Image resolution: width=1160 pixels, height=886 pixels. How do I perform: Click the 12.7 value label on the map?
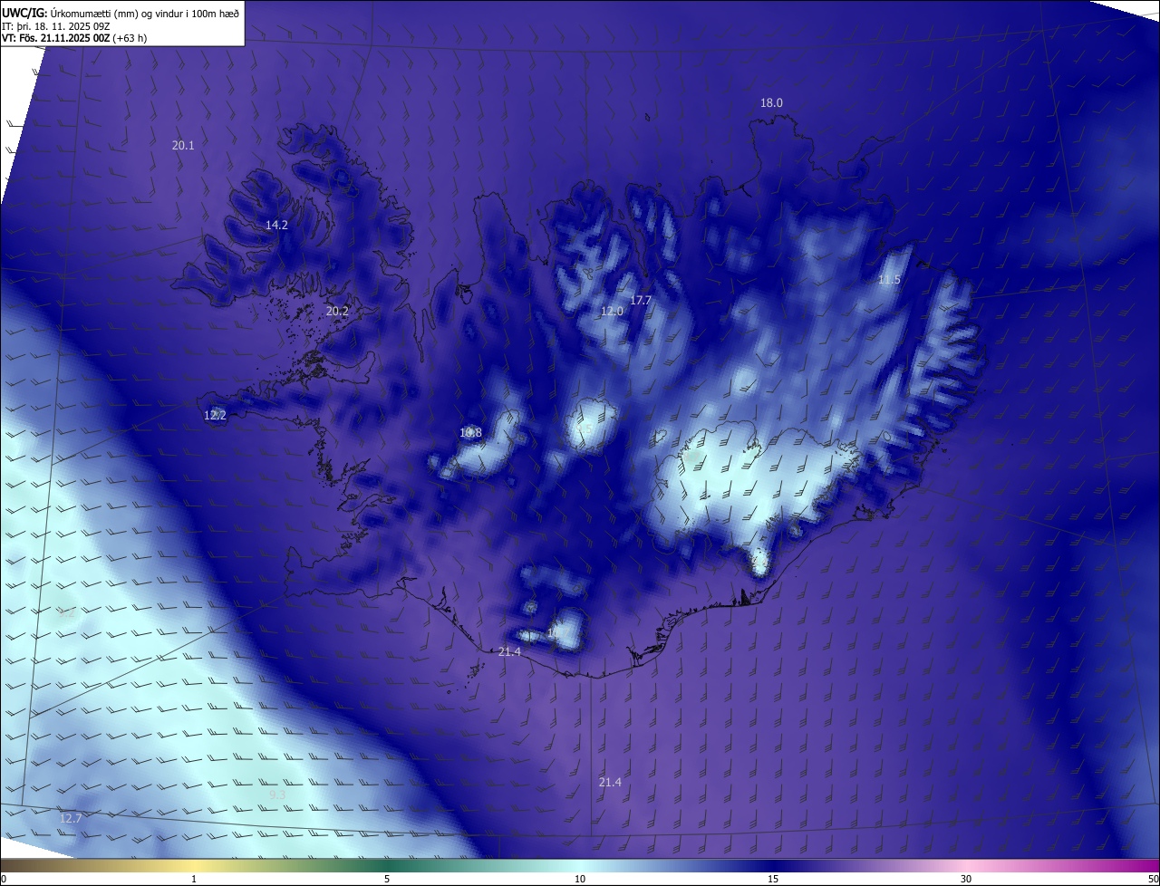coord(70,818)
